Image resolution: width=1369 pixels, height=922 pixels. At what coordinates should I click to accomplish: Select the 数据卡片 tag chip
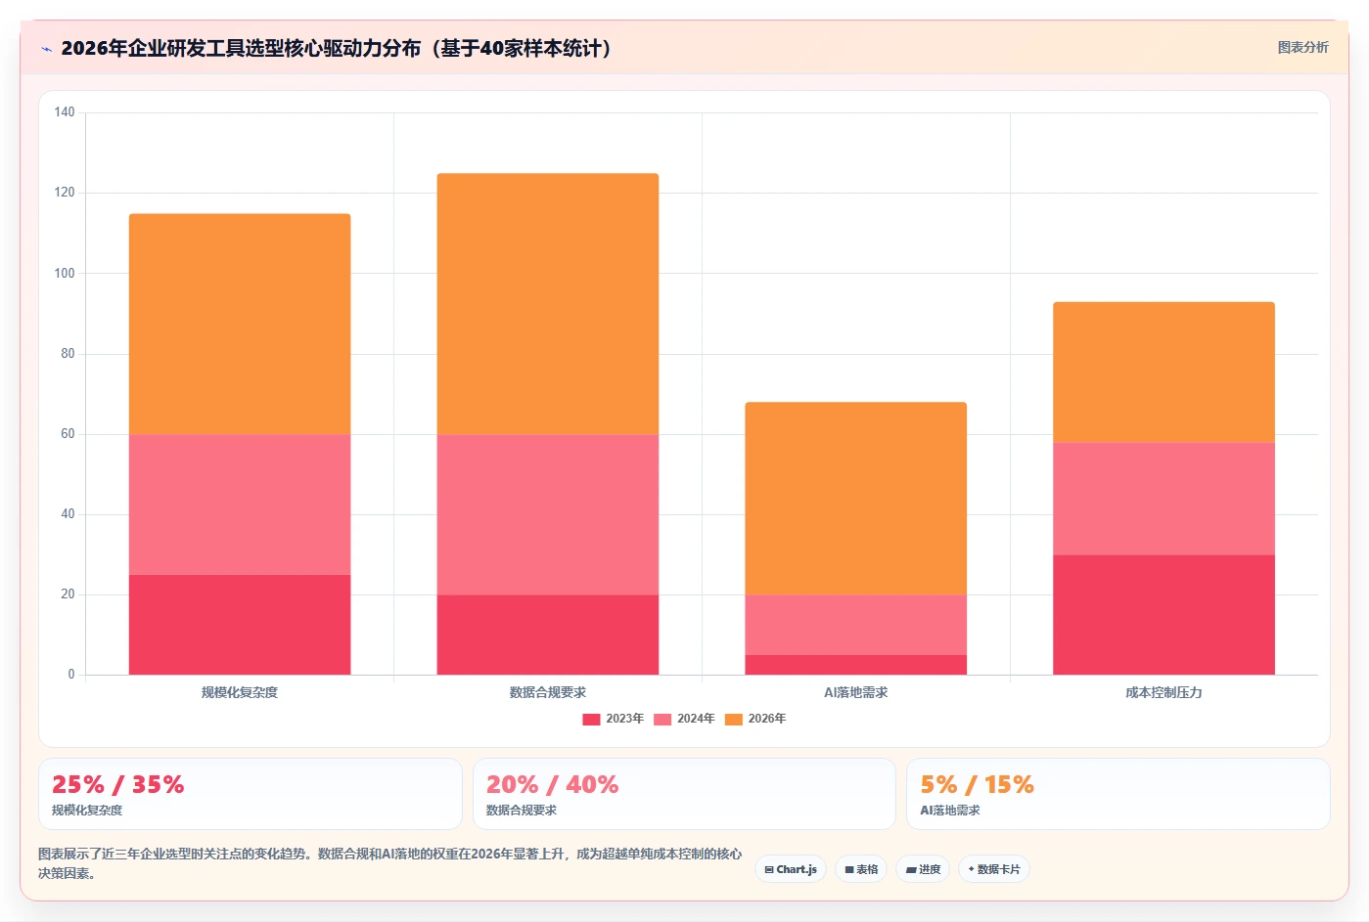coord(994,869)
